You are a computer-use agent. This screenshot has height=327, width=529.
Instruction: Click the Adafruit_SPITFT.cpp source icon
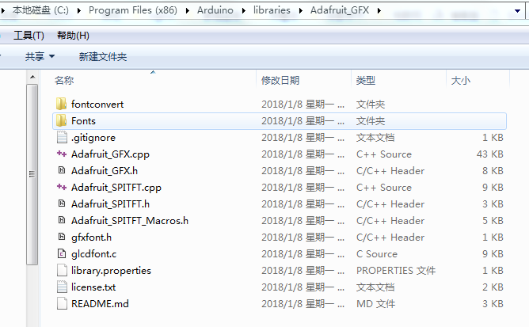click(62, 187)
